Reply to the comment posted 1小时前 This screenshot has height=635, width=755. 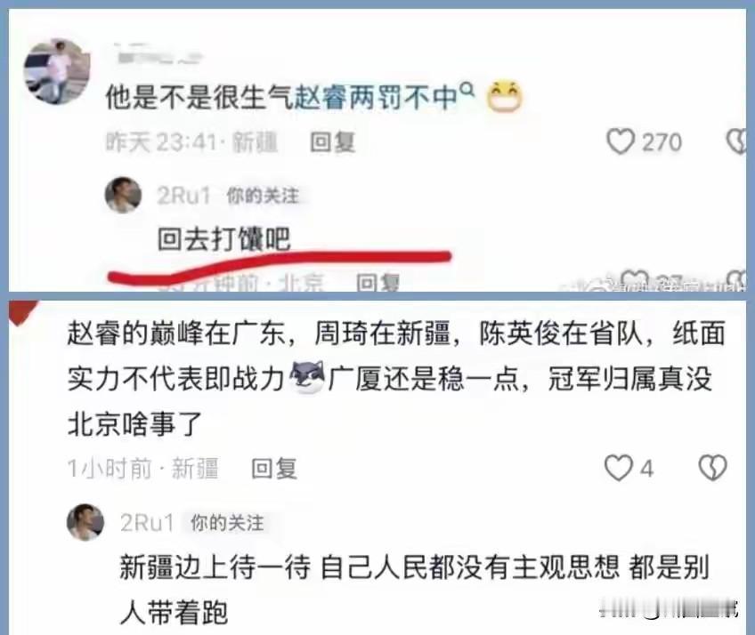[273, 469]
